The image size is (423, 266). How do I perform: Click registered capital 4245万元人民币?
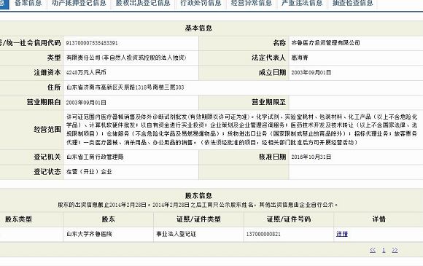tap(86, 72)
